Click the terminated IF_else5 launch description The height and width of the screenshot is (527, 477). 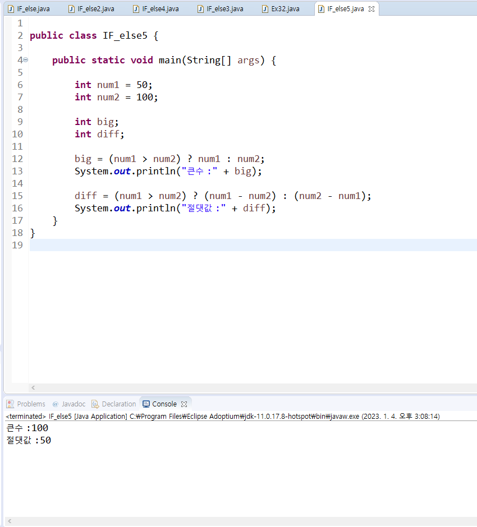coord(223,417)
